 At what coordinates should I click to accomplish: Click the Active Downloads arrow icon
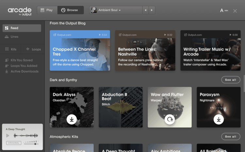[7, 71]
